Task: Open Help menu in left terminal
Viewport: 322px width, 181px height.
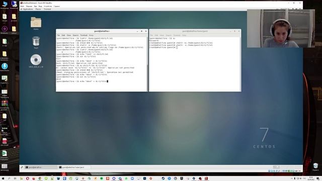Action: pos(91,35)
